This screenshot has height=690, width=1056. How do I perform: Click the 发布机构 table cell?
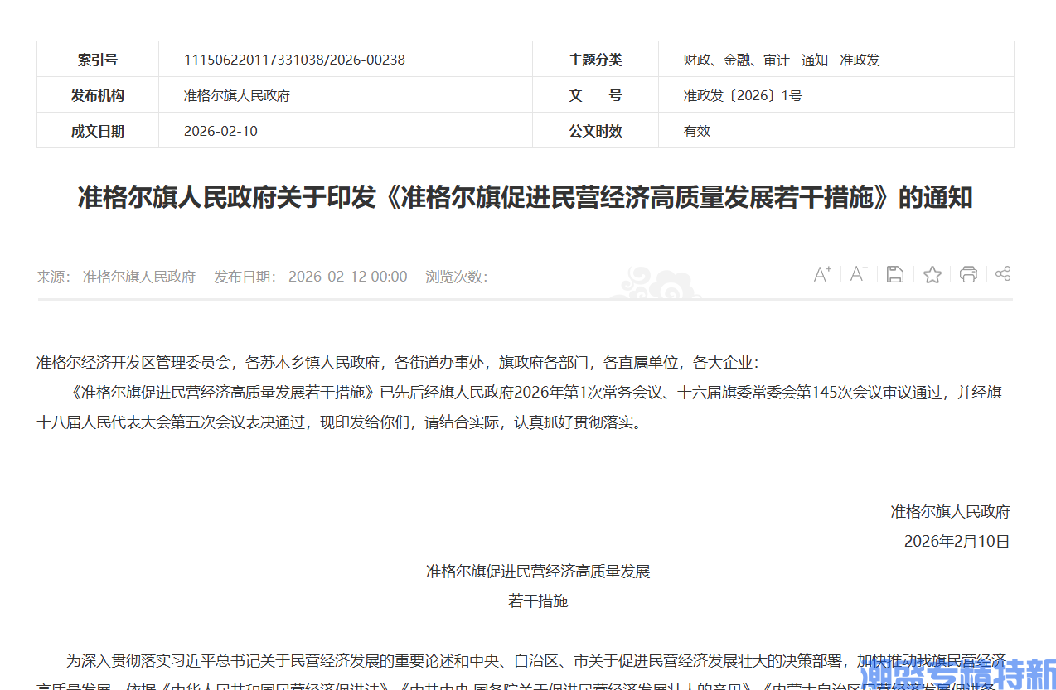pos(97,94)
